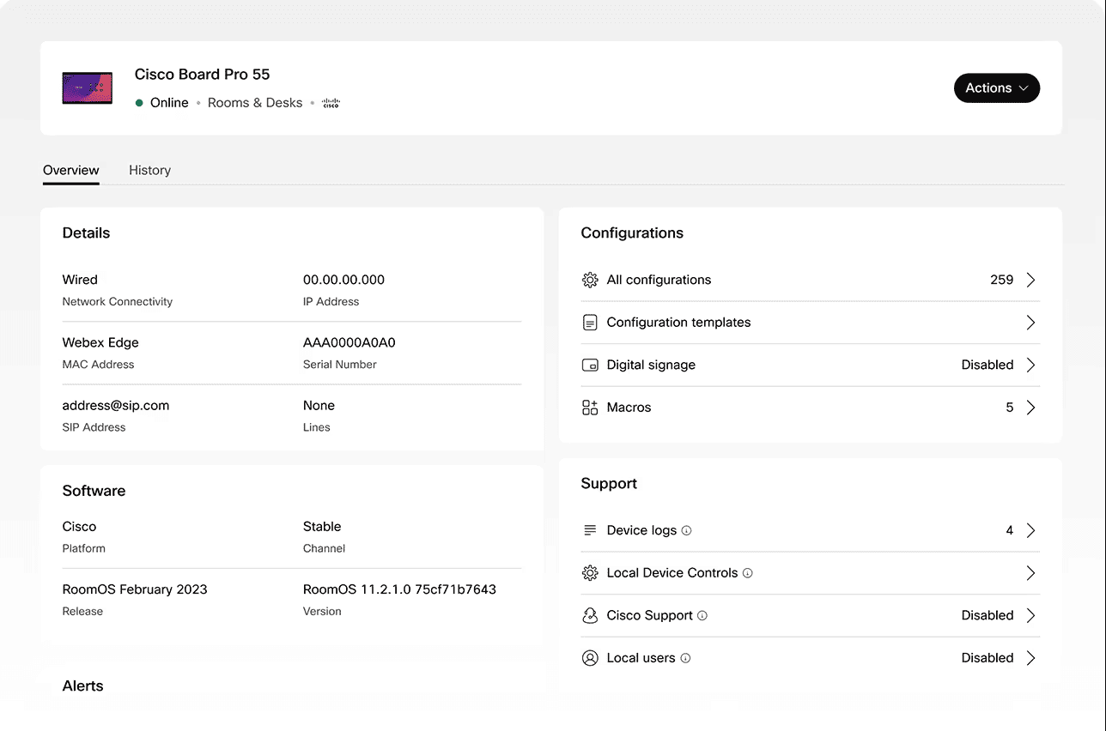
Task: Click the Cisco Support label
Action: coord(650,615)
